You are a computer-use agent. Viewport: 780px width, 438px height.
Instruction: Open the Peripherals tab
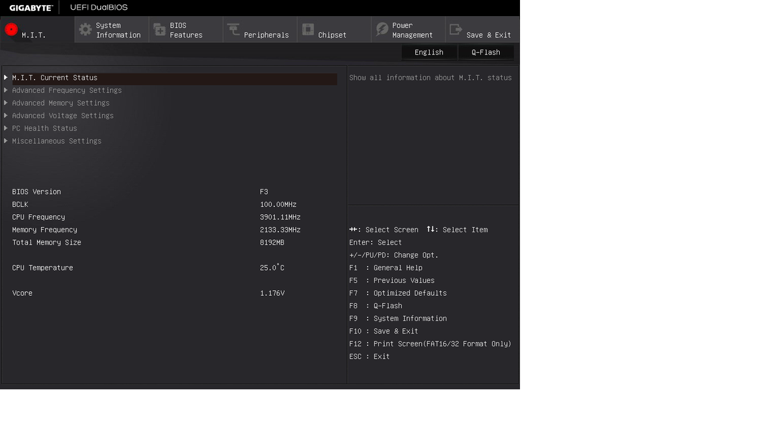coord(260,30)
